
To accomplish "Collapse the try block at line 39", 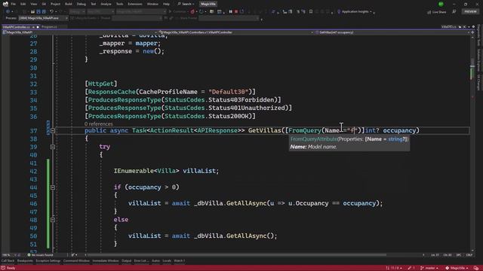I will (53, 147).
